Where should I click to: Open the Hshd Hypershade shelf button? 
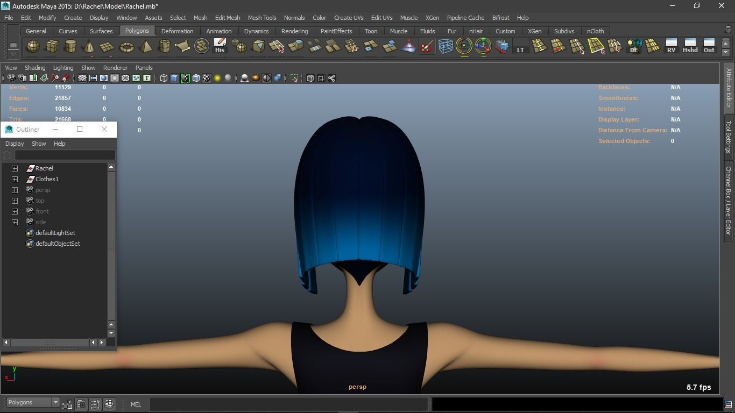[690, 47]
